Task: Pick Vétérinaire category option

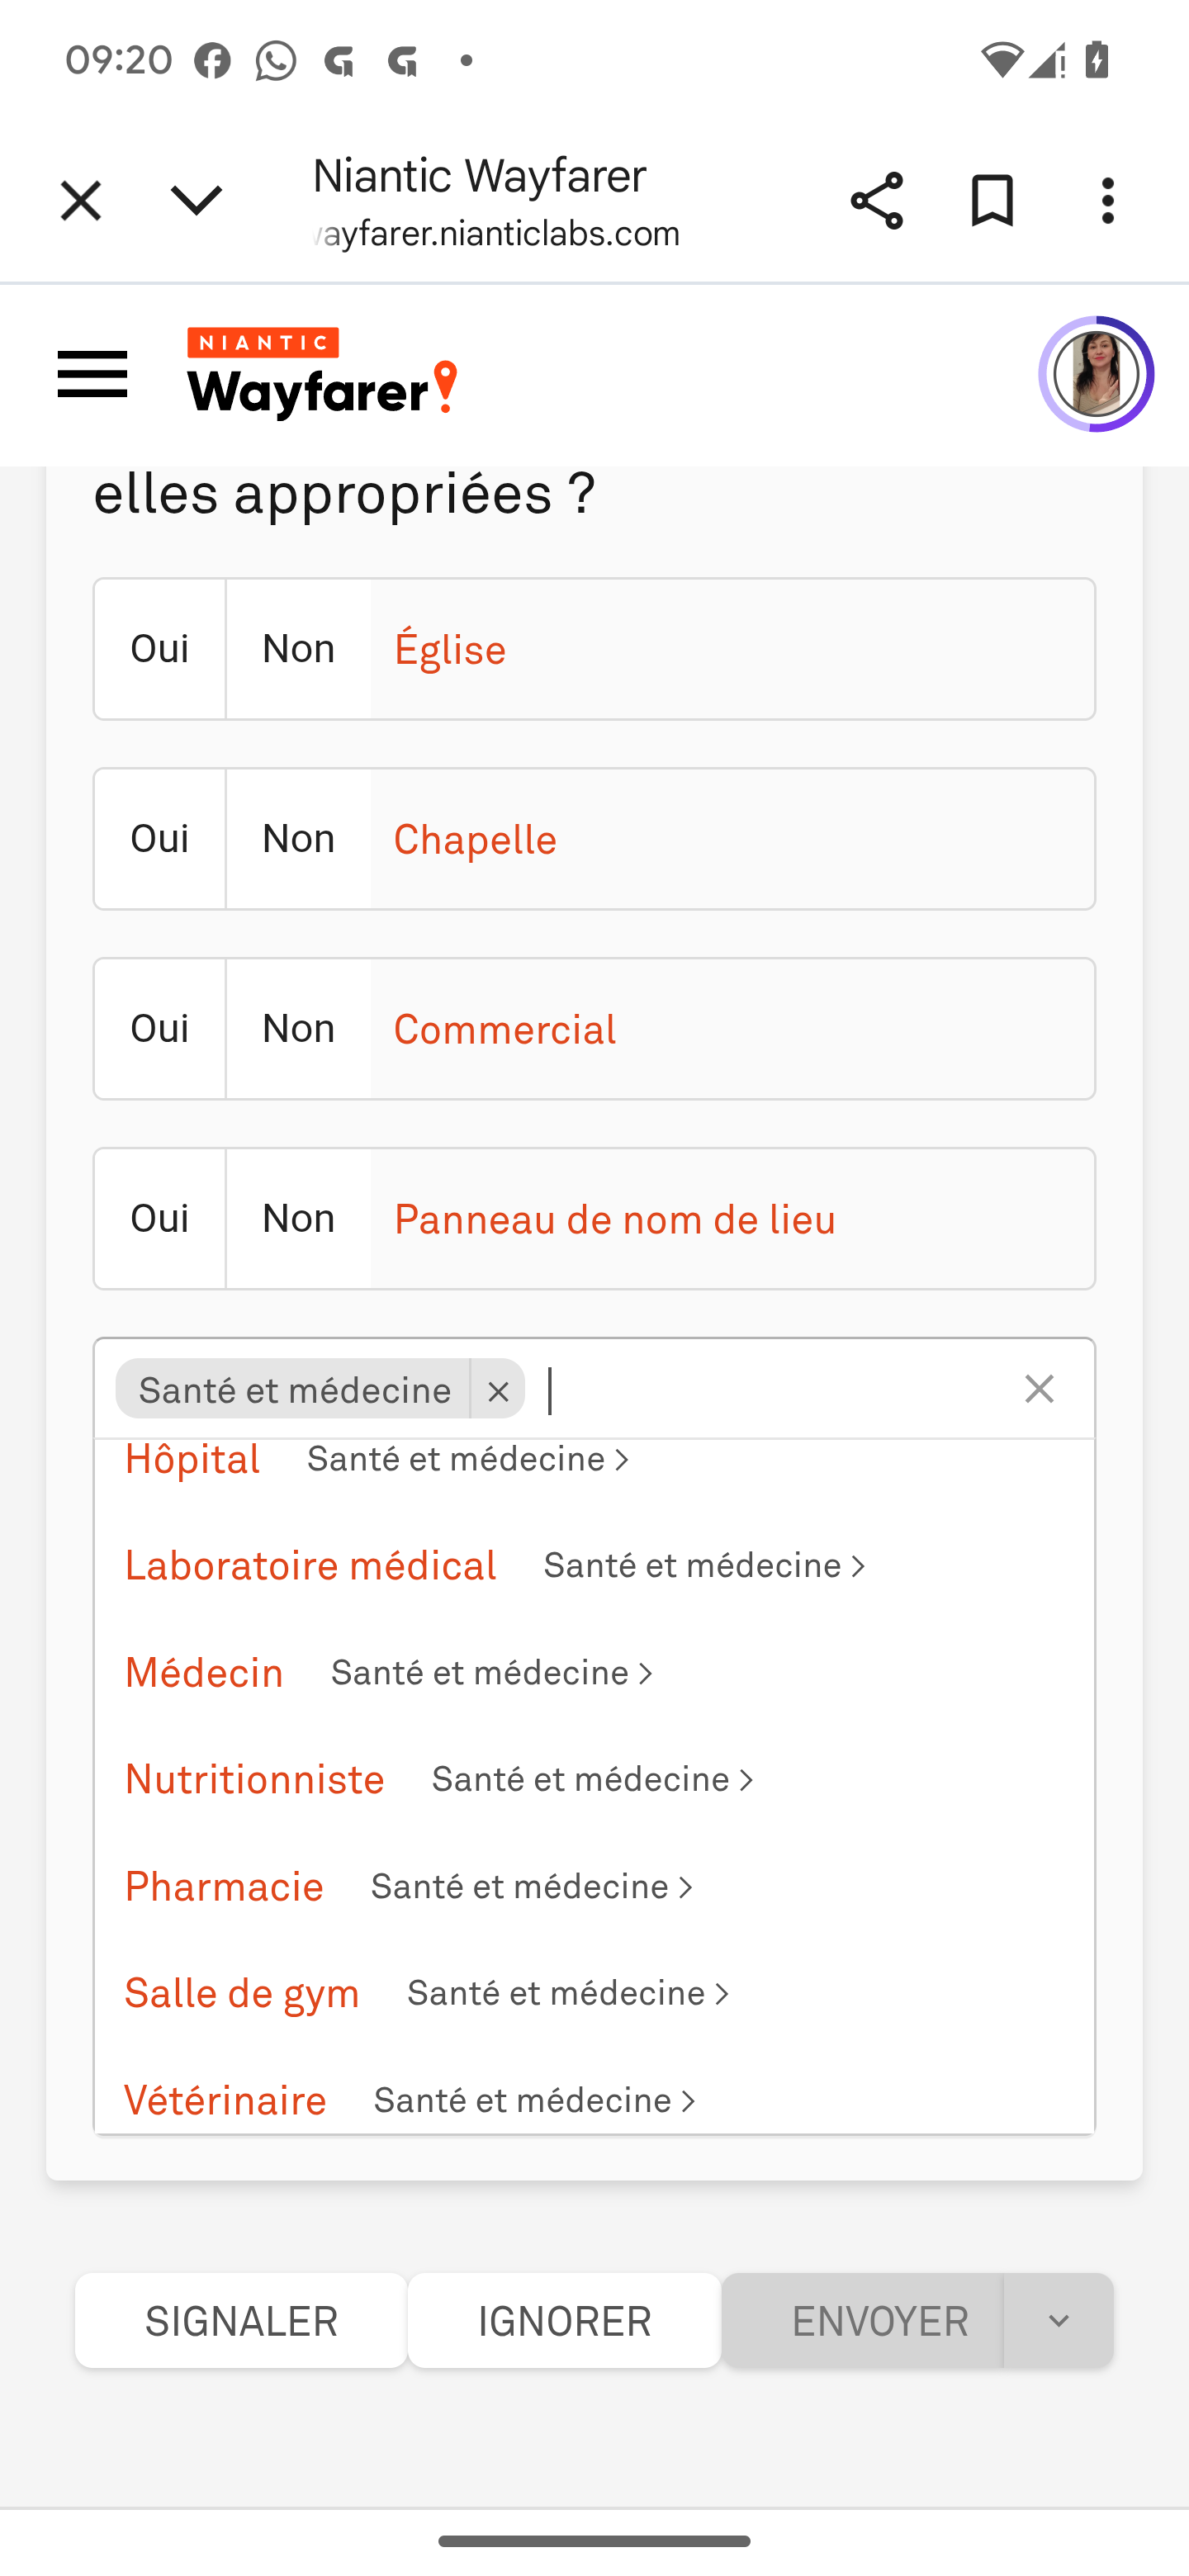Action: (225, 2100)
